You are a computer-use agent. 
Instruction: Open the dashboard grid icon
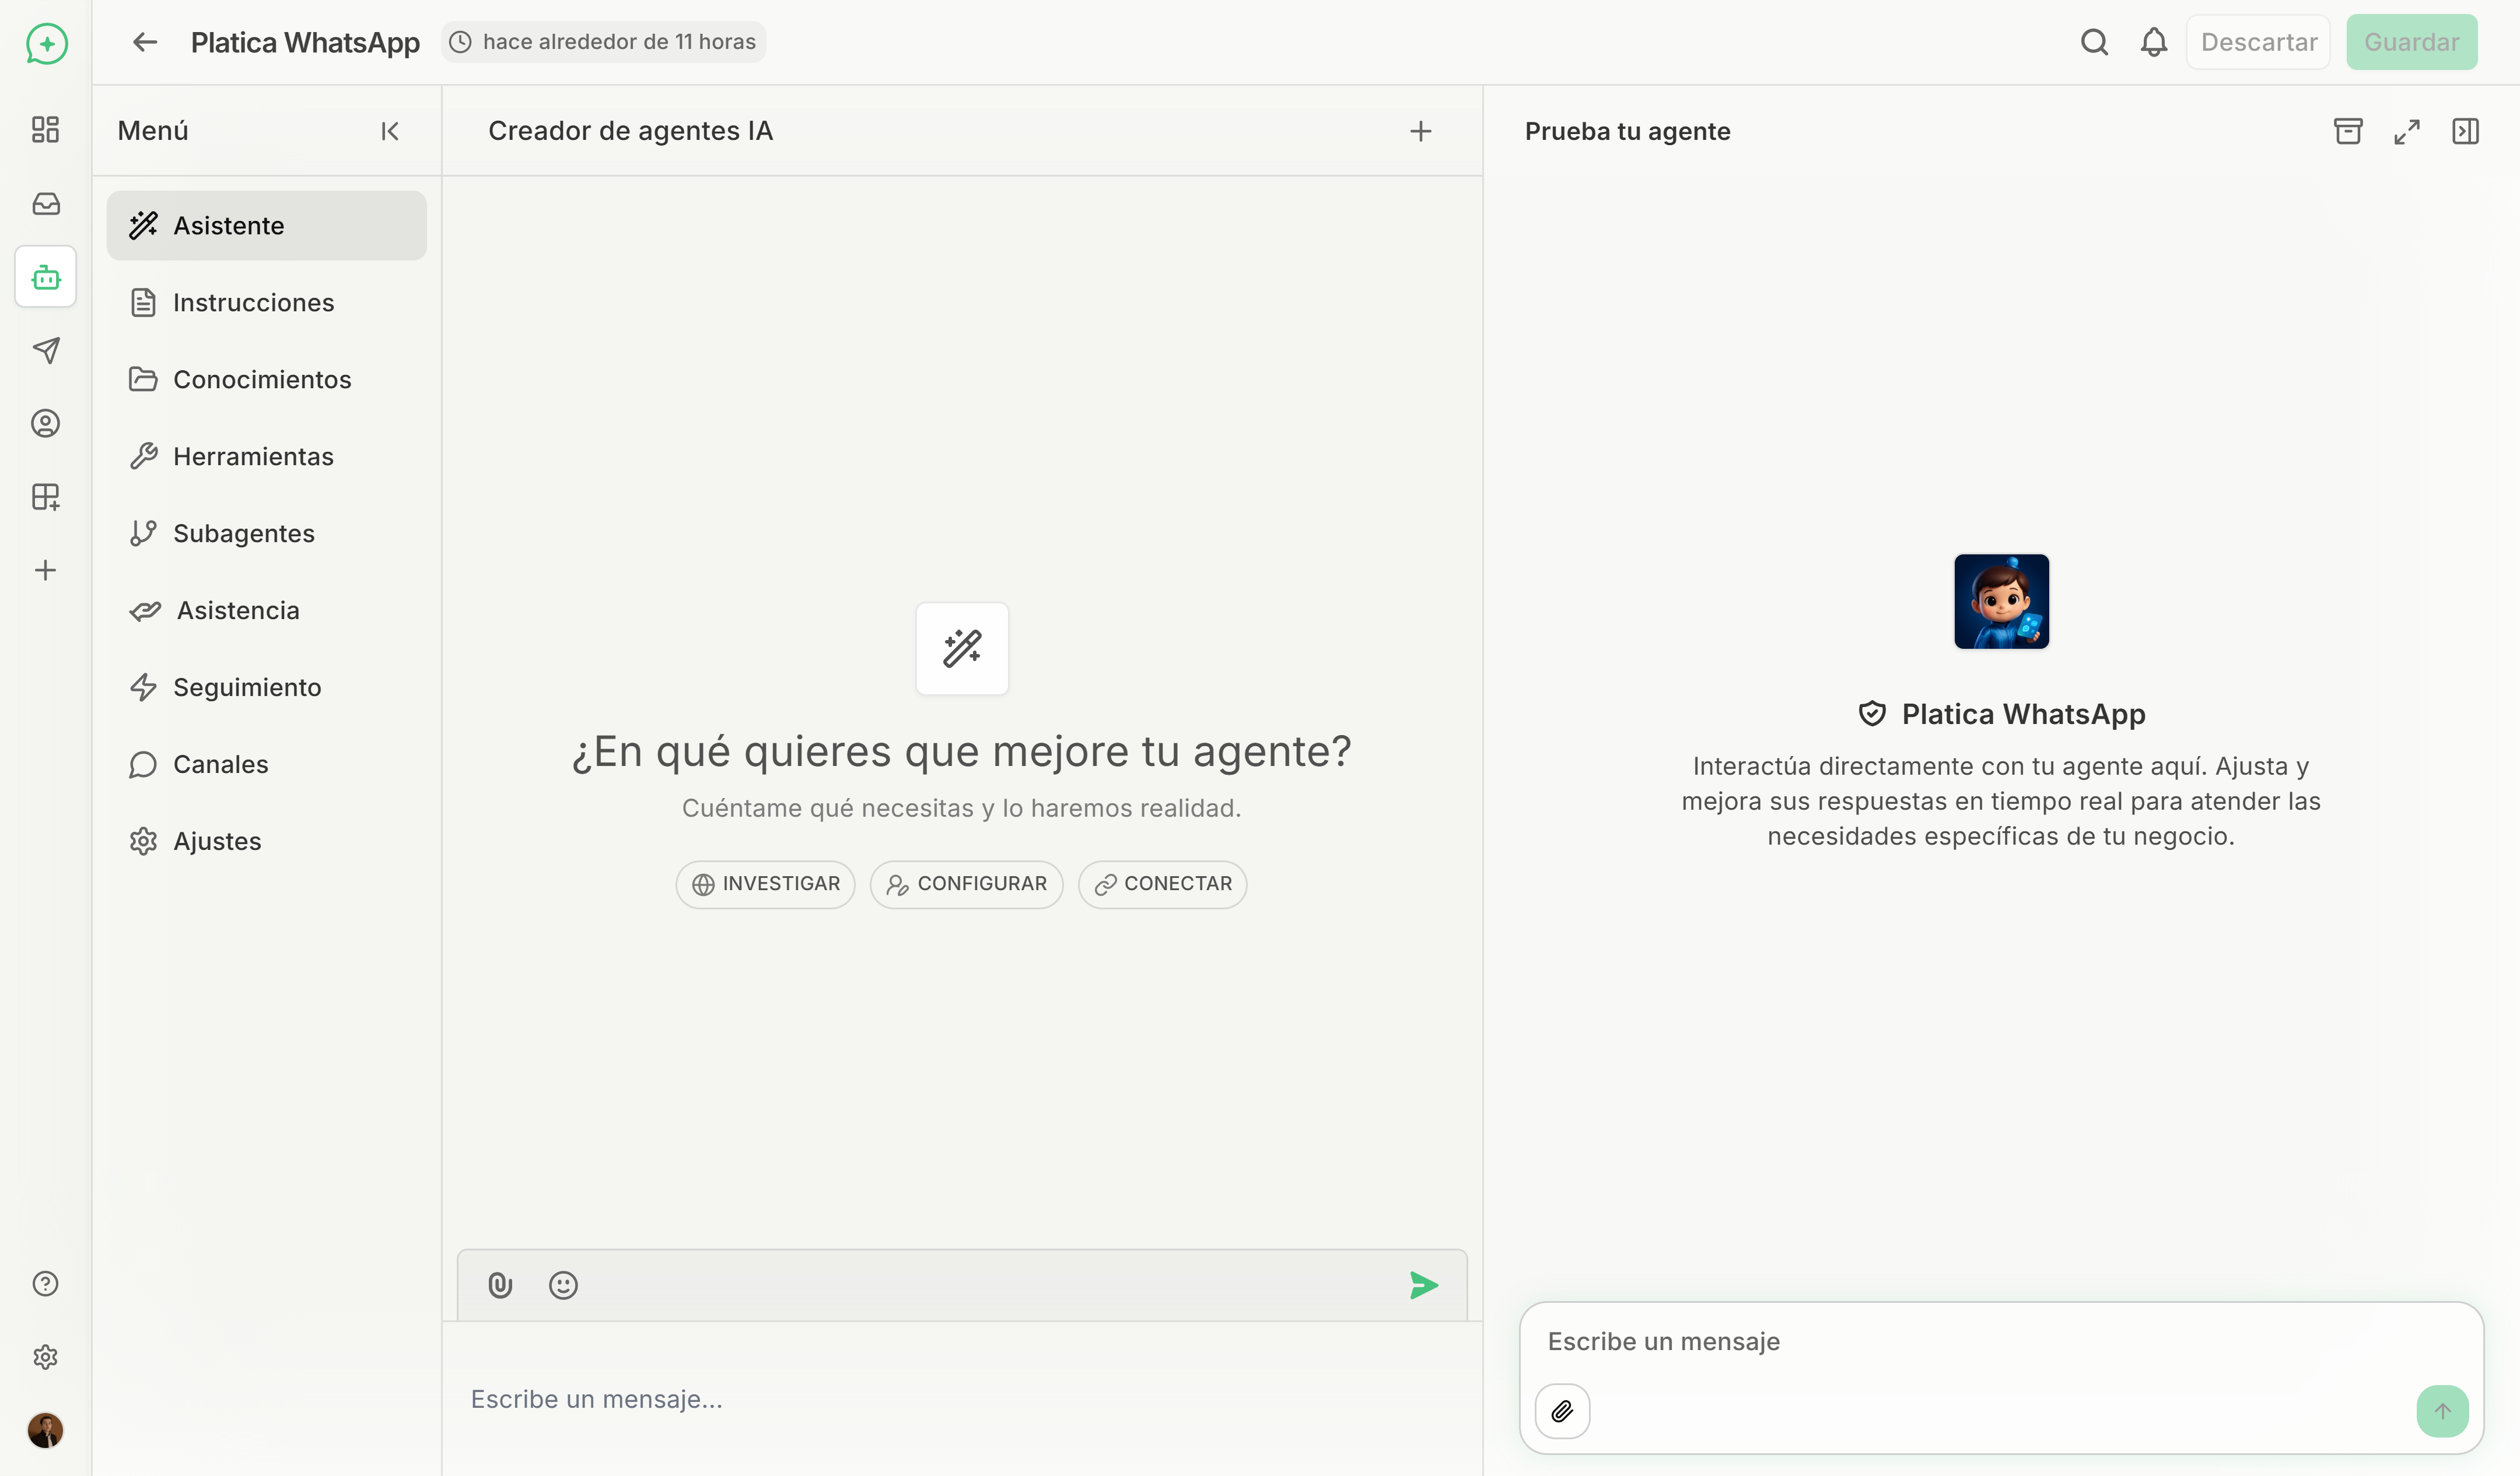click(x=44, y=129)
